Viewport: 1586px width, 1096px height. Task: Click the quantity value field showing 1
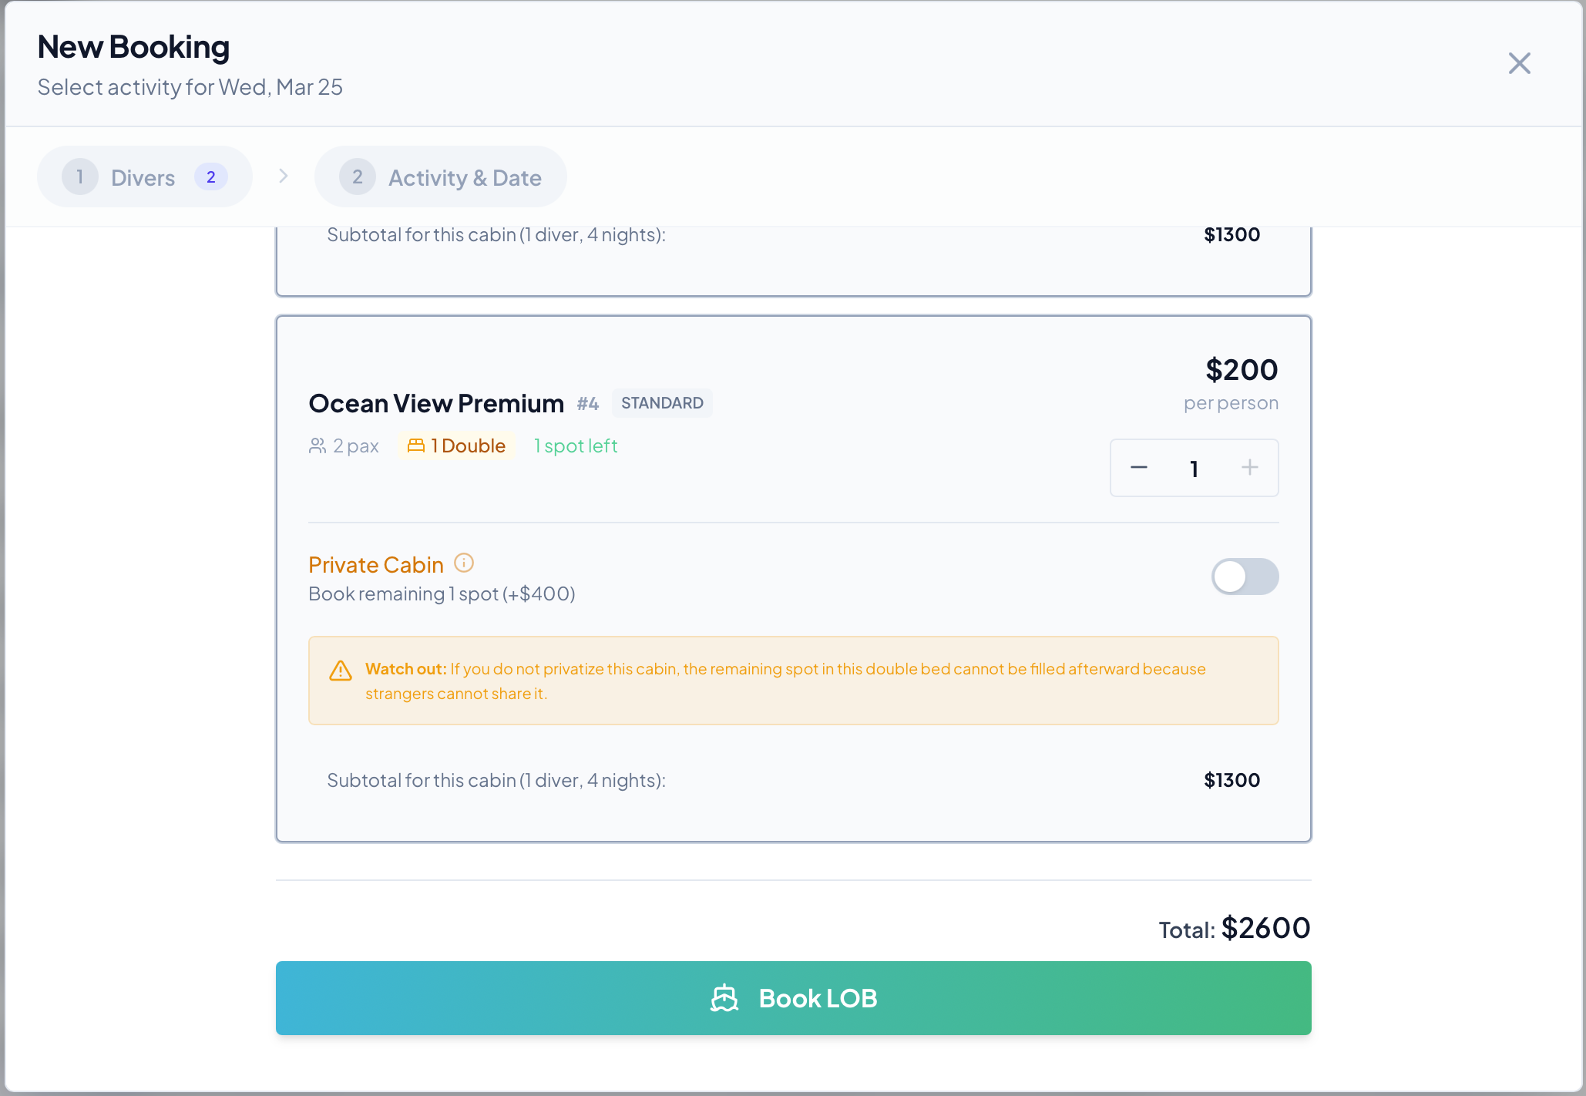click(1194, 469)
